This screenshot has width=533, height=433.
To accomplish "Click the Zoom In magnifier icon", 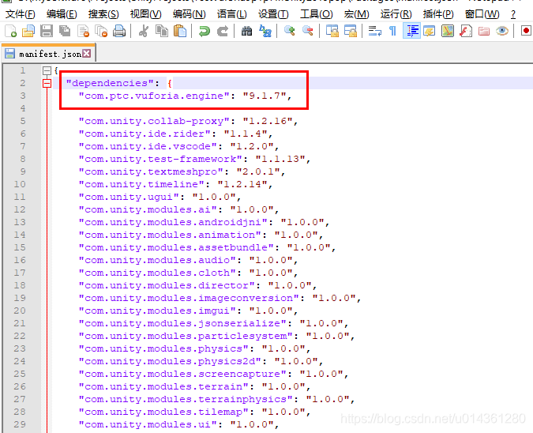I will pyautogui.click(x=289, y=32).
